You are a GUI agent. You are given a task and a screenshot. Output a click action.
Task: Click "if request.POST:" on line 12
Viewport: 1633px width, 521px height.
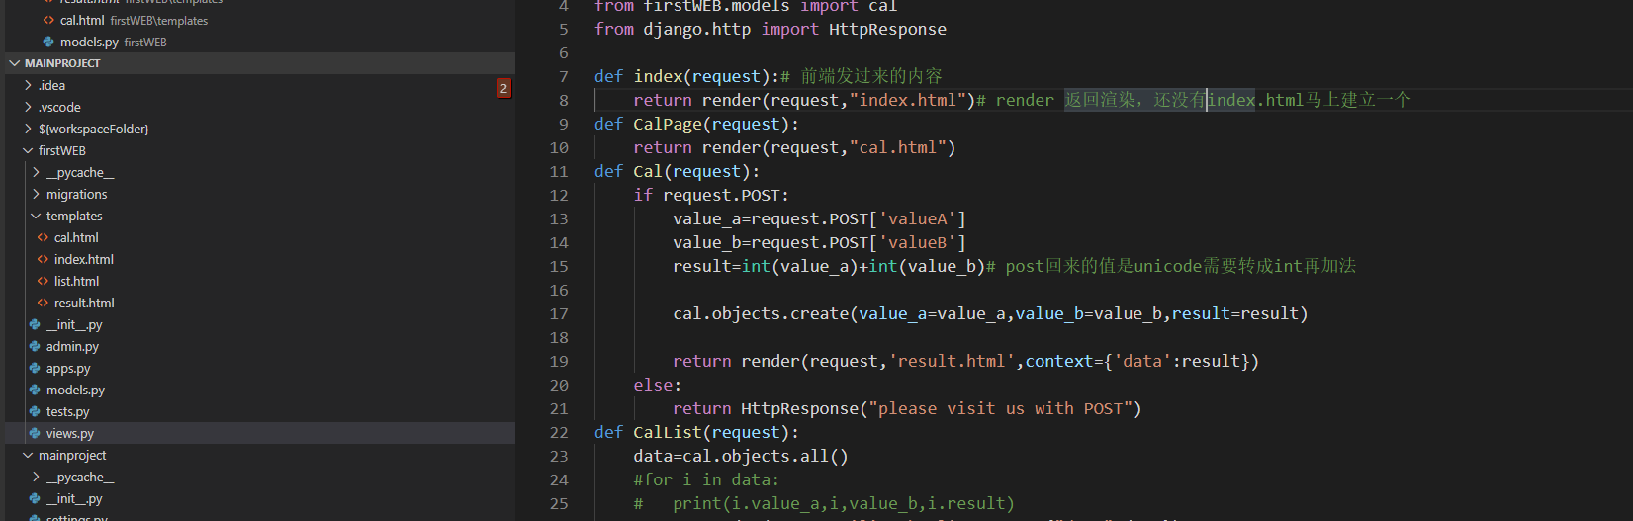pyautogui.click(x=711, y=196)
